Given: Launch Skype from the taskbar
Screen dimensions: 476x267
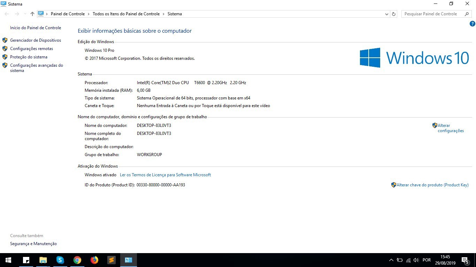Looking at the screenshot, I should coord(60,260).
